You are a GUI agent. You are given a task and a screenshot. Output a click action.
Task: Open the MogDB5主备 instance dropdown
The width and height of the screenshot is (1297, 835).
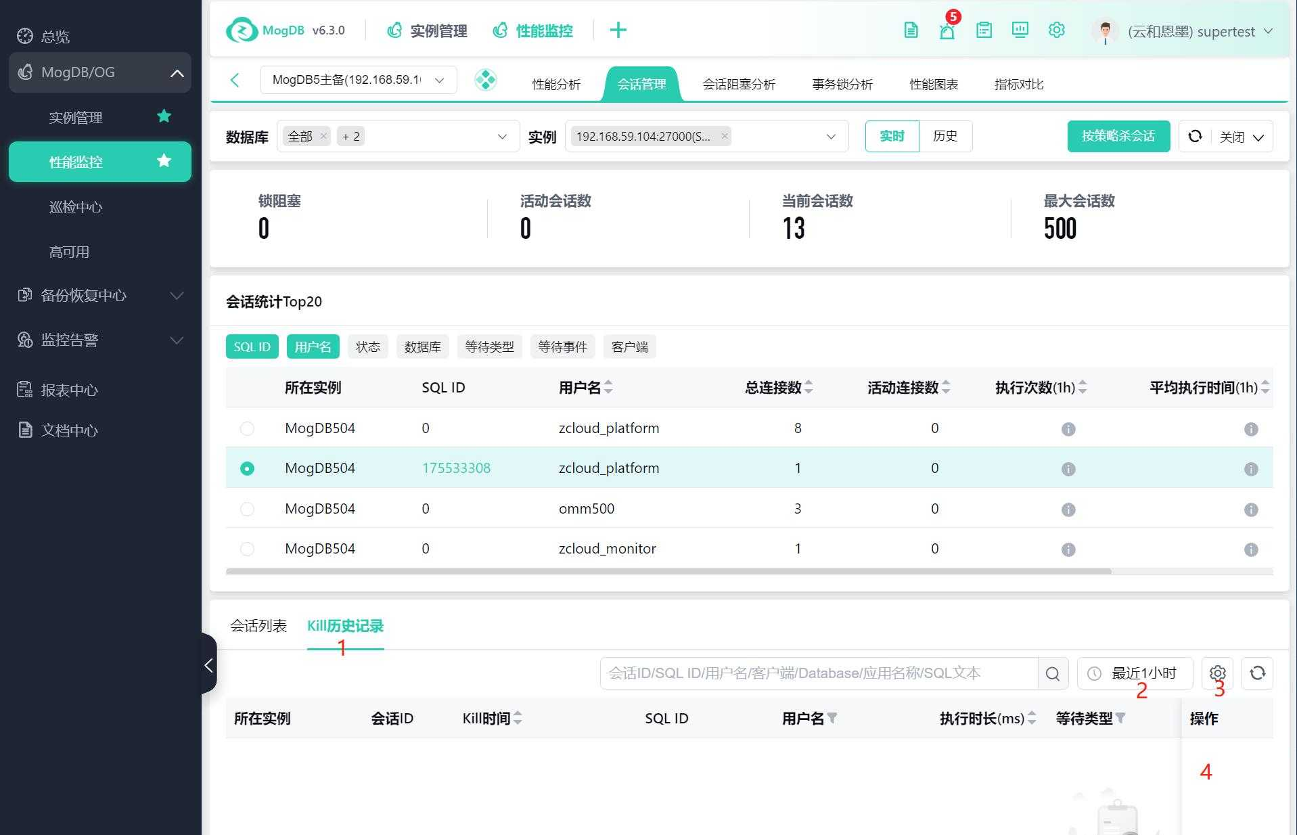click(x=359, y=80)
